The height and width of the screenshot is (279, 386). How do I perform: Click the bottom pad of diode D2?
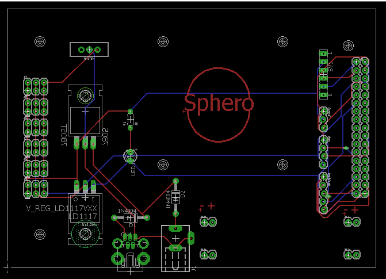tap(175, 214)
